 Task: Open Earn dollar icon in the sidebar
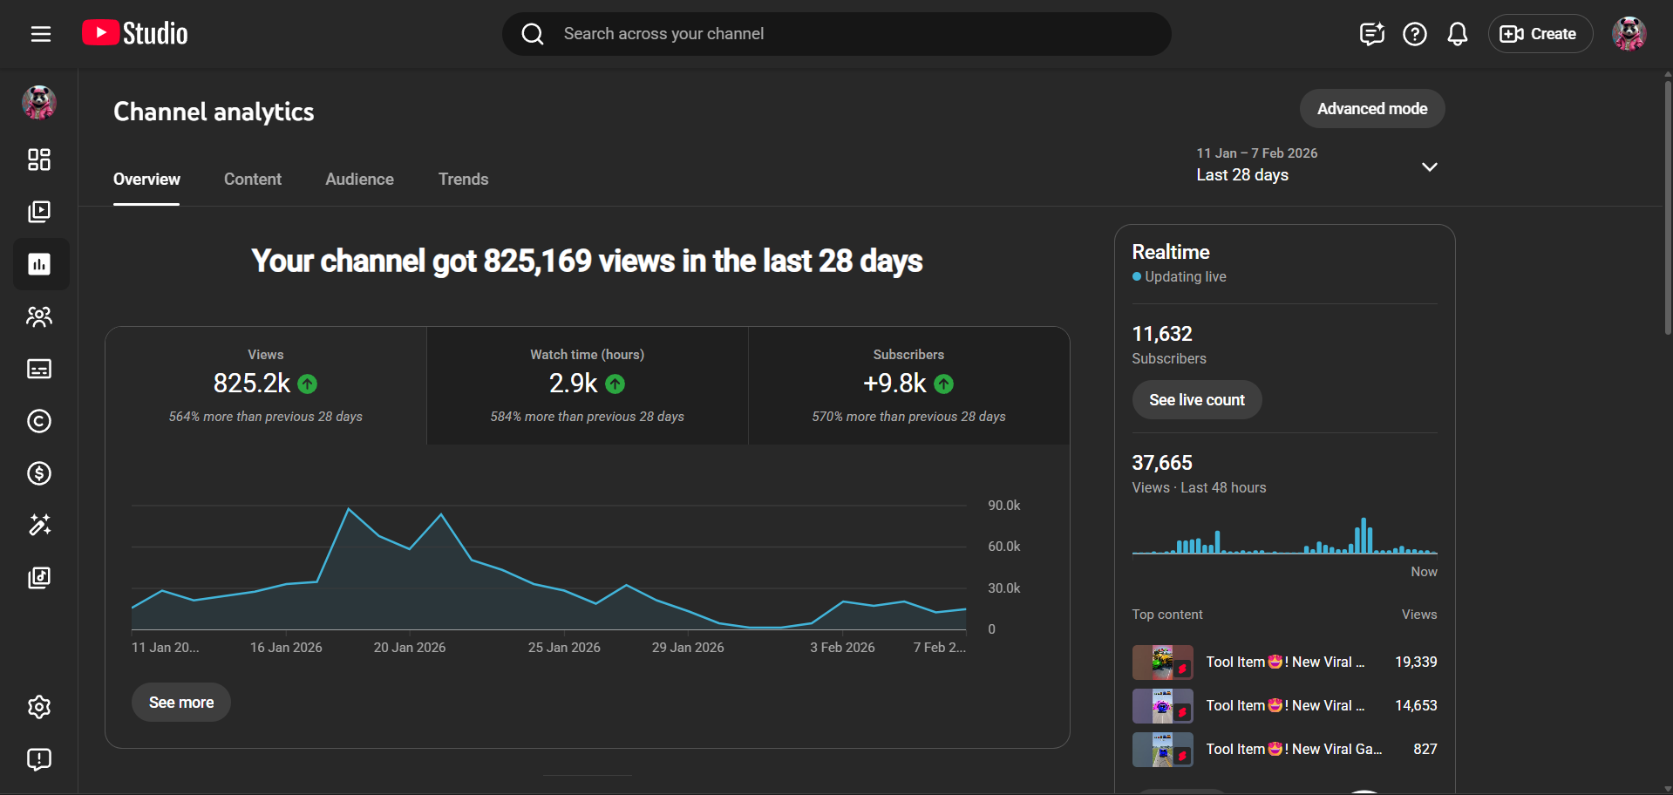tap(39, 473)
